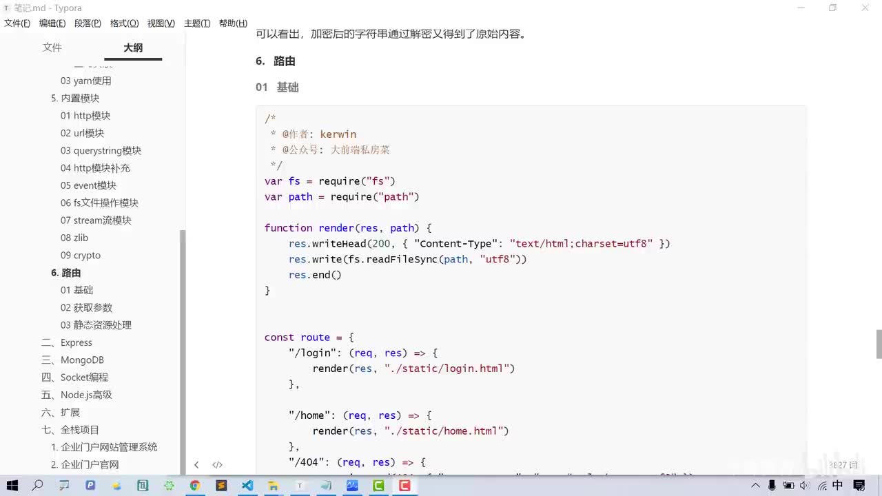Open the 编辑(E) menu
882x496 pixels.
52,23
